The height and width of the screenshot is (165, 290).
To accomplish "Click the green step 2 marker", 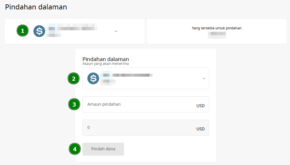I will 74,78.
